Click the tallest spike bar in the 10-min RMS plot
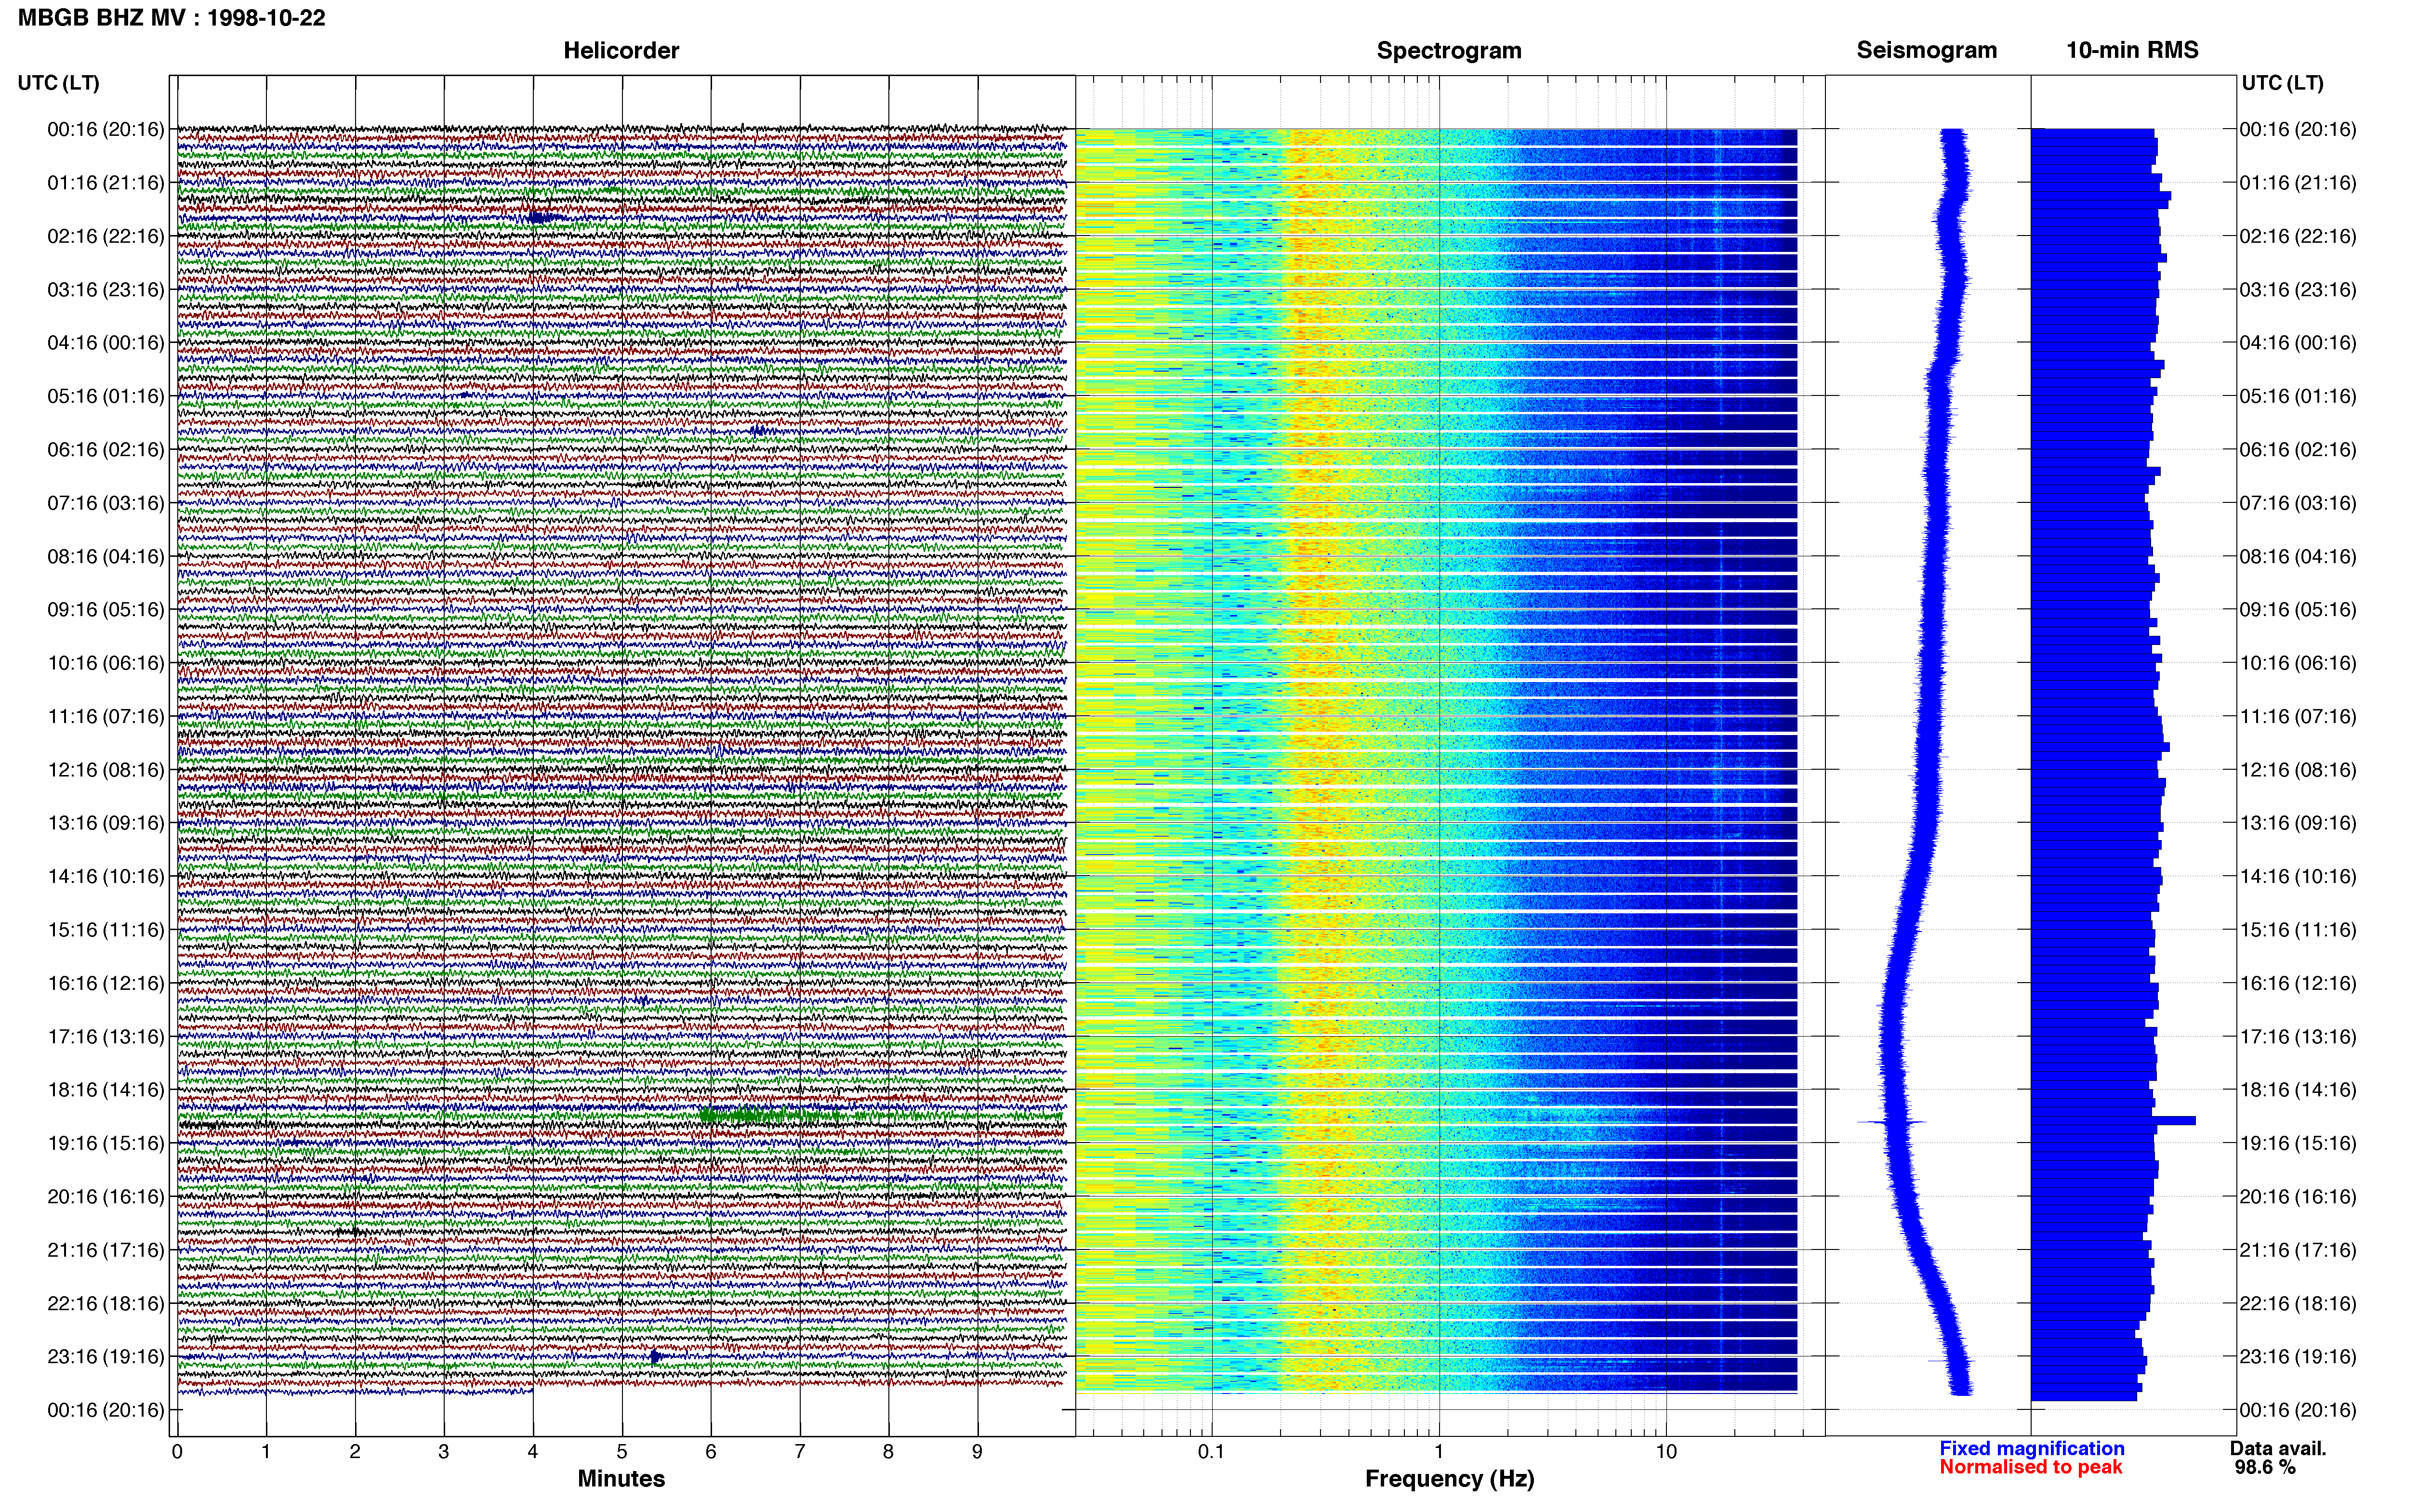The width and height of the screenshot is (2418, 1512). (2113, 1121)
